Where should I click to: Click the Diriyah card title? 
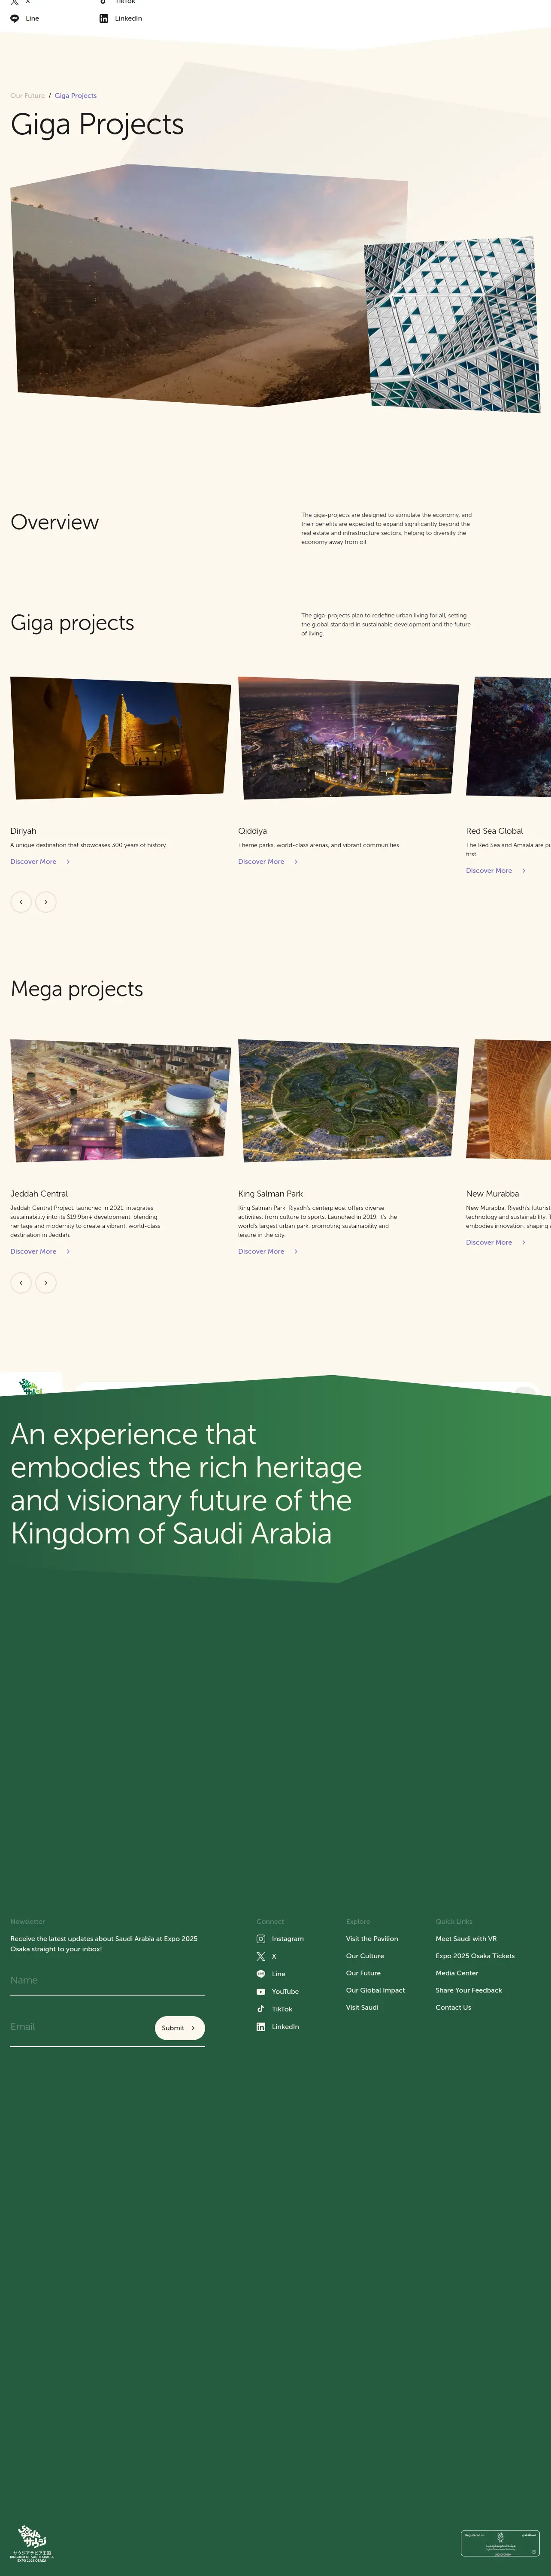pyautogui.click(x=23, y=831)
